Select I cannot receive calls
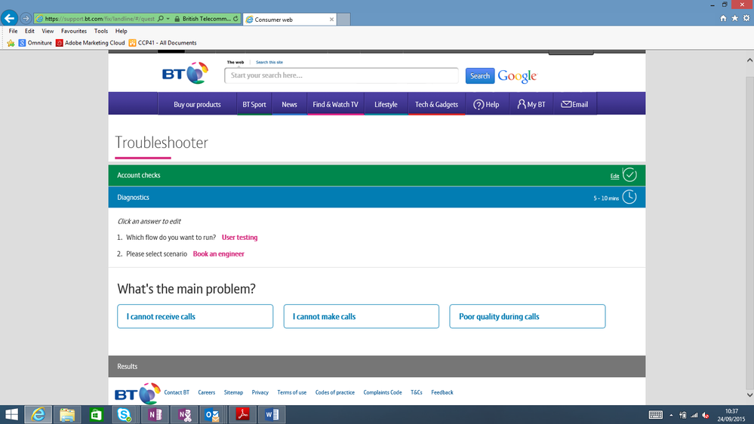754x424 pixels. (195, 316)
